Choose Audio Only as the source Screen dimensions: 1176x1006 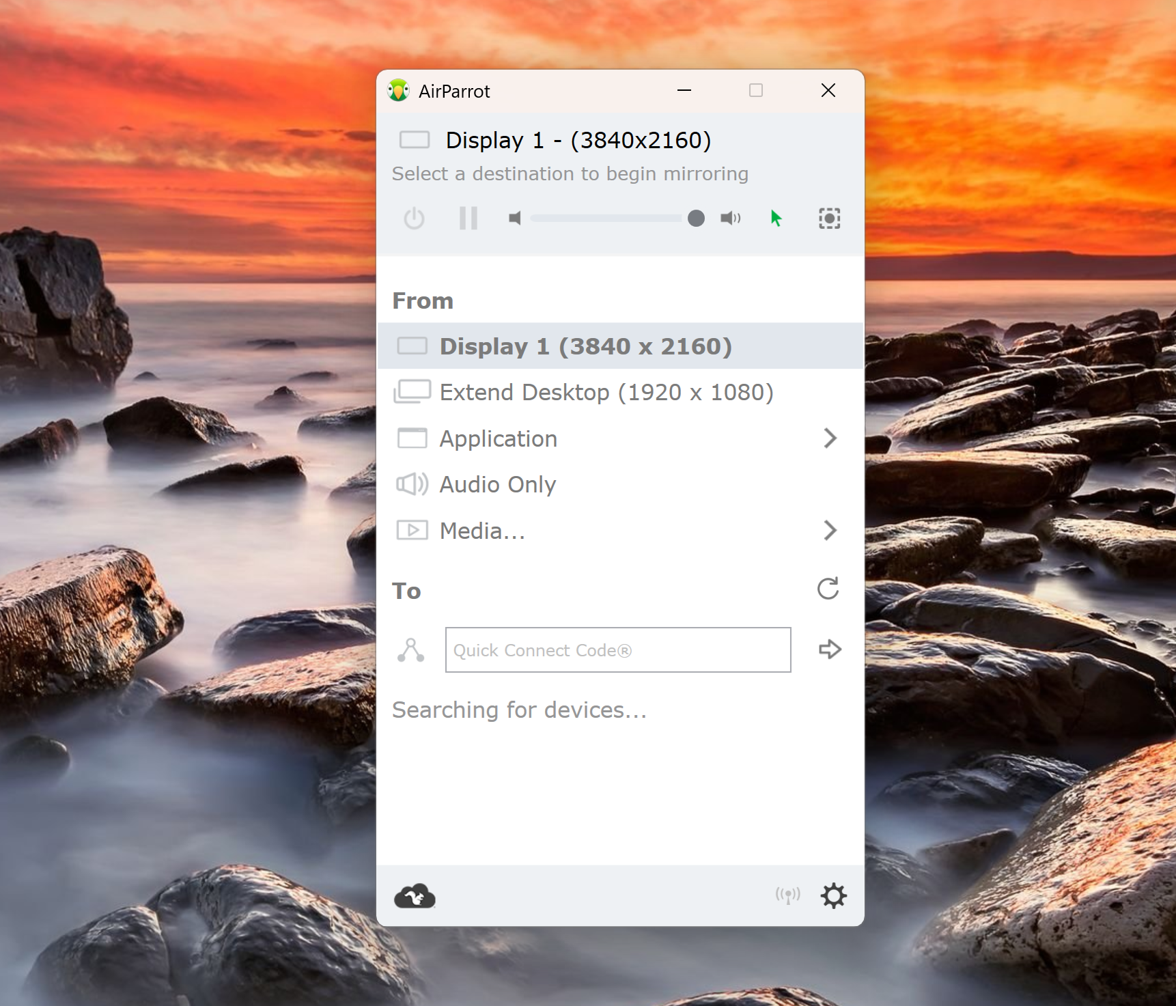(x=620, y=484)
